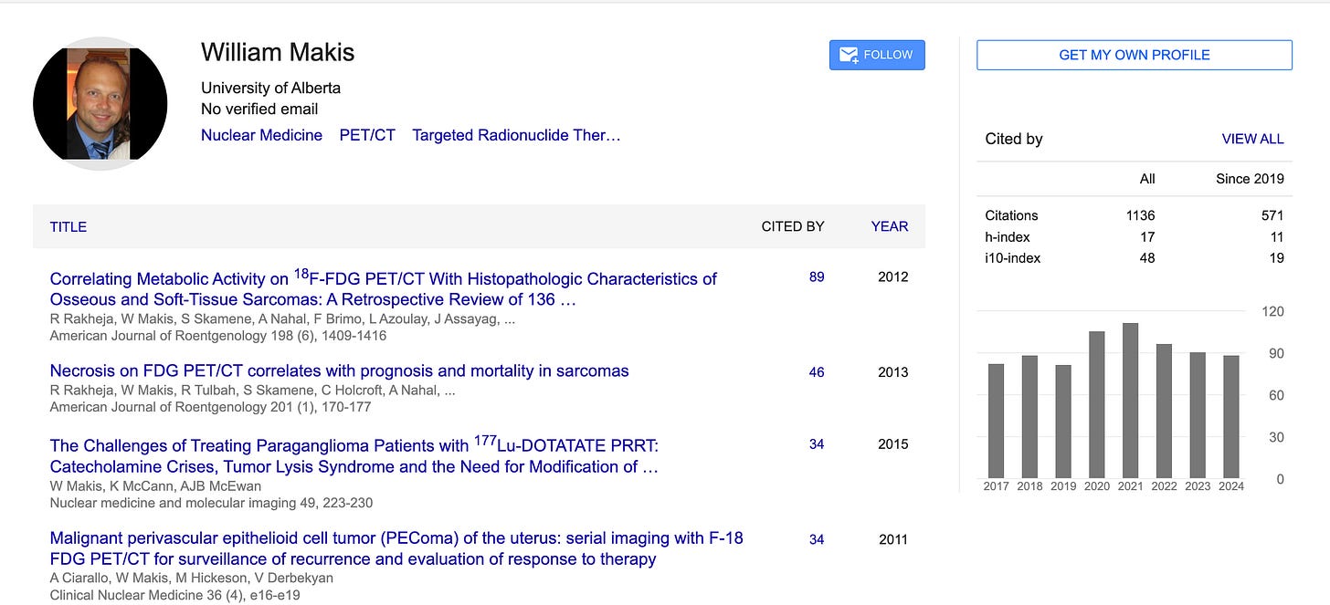Click the name William Makis heading

pyautogui.click(x=278, y=52)
